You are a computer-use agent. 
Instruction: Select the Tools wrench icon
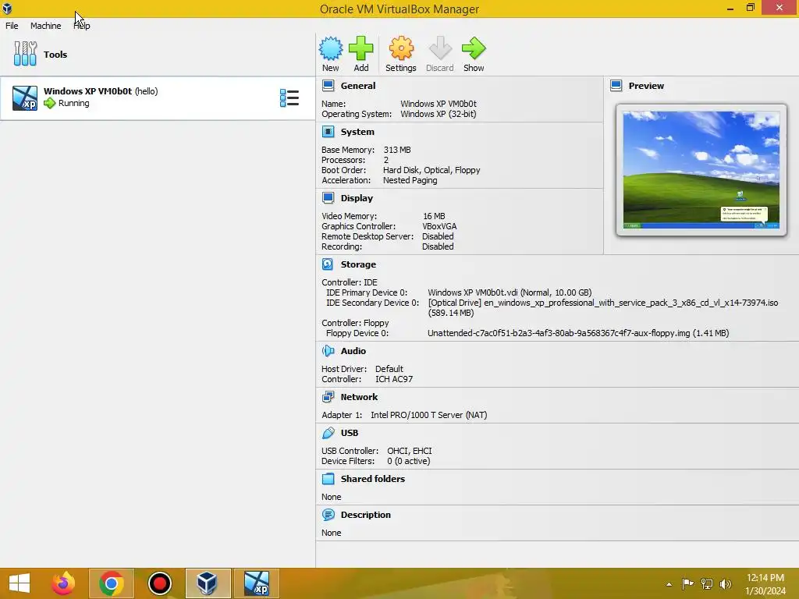tap(25, 54)
